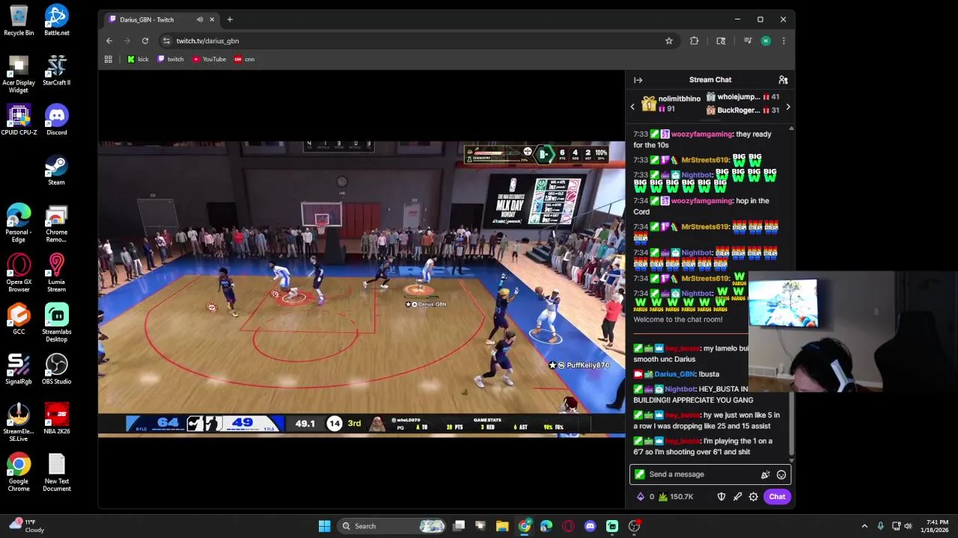Screen dimensions: 958x538
Task: Open Lumia Stream desktop shortcut
Action: [x=57, y=273]
